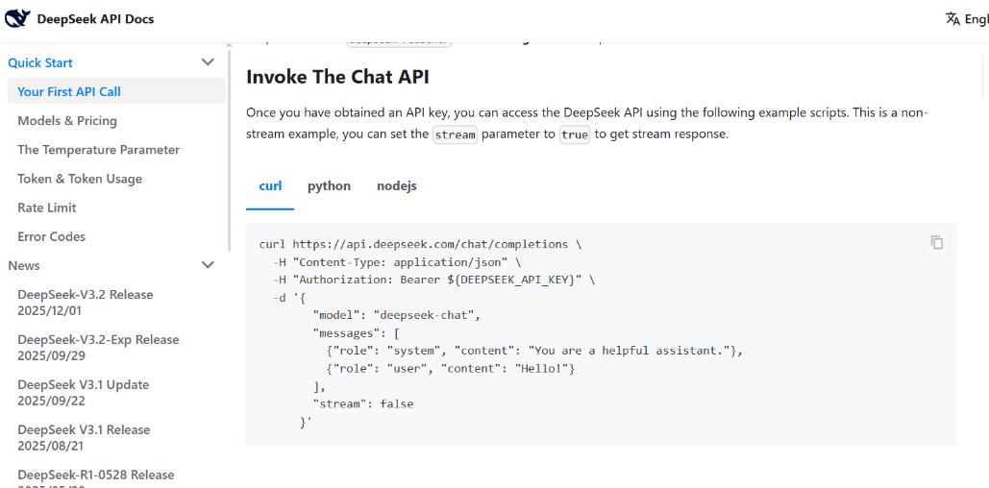Collapse the News section chevron
This screenshot has height=488, width=989.
tap(208, 265)
